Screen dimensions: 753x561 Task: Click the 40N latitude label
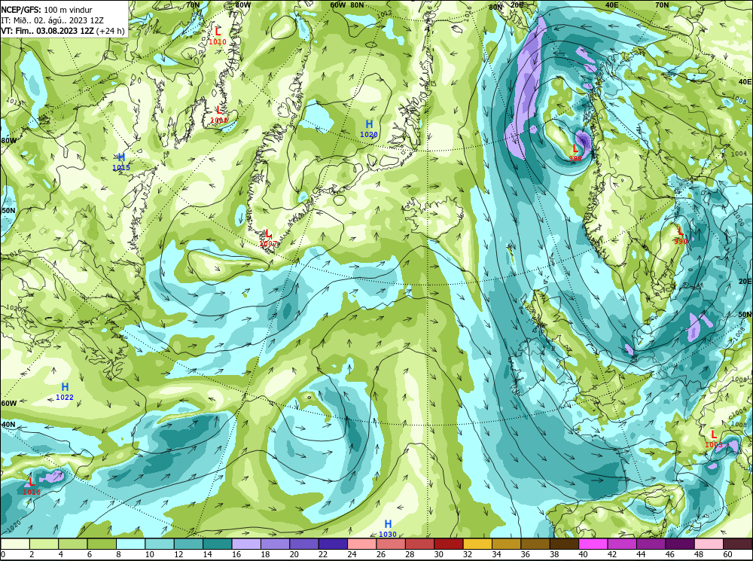pos(8,425)
